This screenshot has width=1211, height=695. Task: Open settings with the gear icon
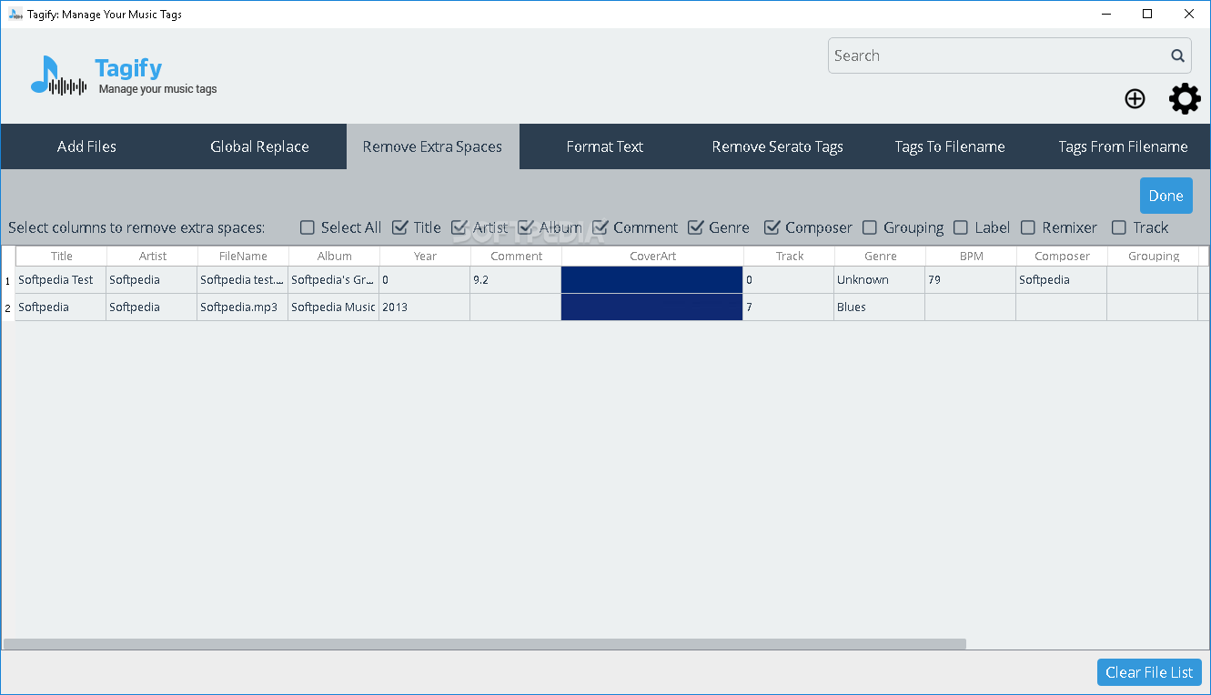coord(1185,98)
